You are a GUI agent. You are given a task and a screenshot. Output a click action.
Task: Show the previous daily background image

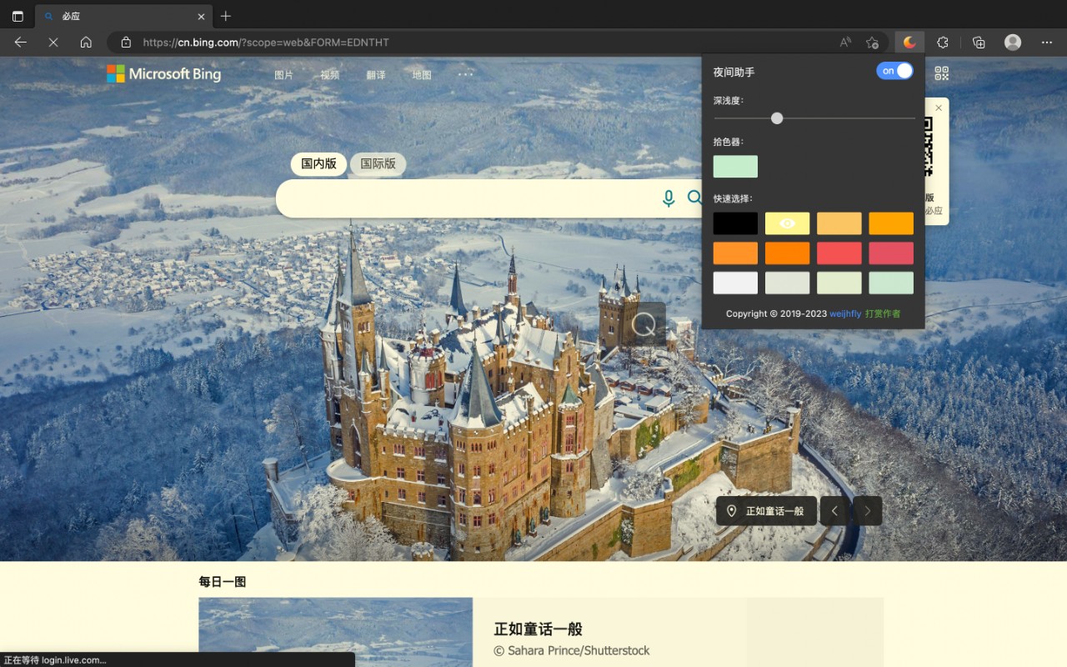coord(834,511)
